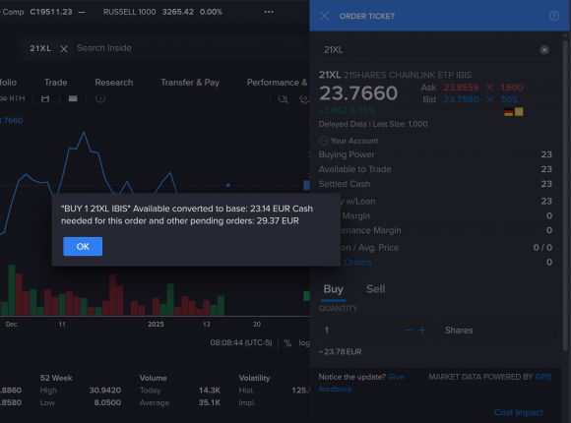
Task: Open the Transfer & Pay menu
Action: pos(190,83)
